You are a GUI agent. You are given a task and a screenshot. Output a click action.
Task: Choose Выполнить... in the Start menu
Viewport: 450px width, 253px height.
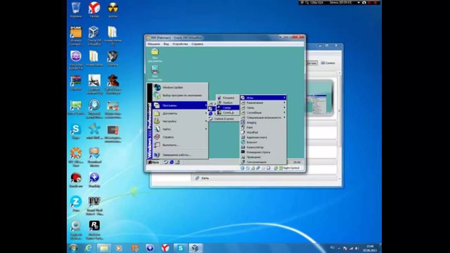(180, 145)
